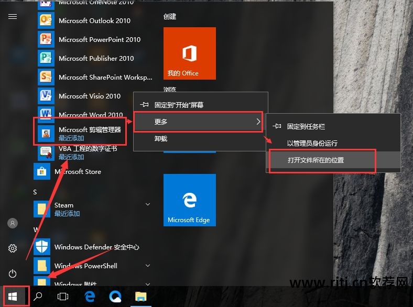Screen dimensions: 413x307
Task: Open Microsoft Store icon
Action: (41, 171)
